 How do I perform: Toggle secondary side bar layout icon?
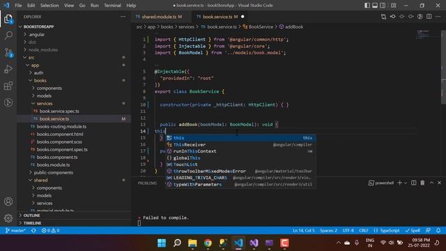click(383, 6)
